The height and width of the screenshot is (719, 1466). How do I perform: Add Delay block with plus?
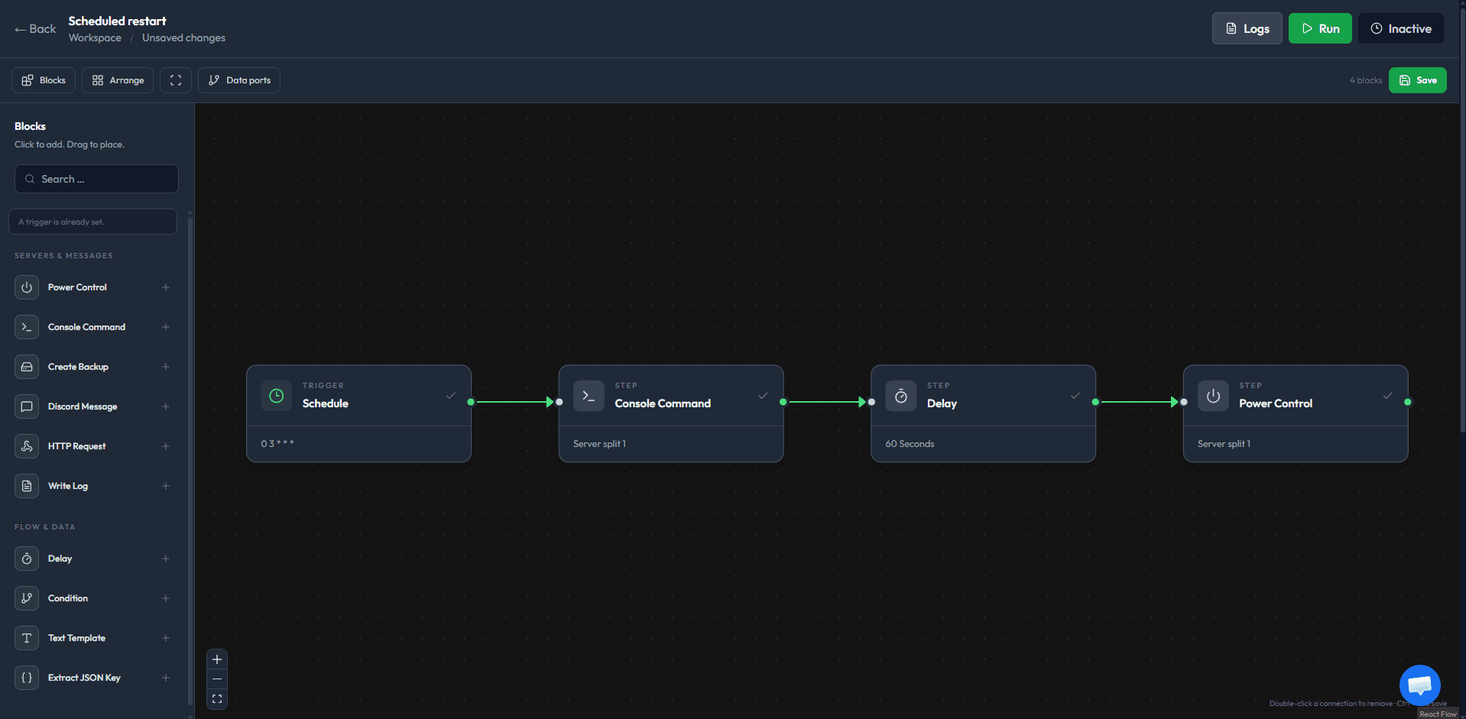(166, 559)
